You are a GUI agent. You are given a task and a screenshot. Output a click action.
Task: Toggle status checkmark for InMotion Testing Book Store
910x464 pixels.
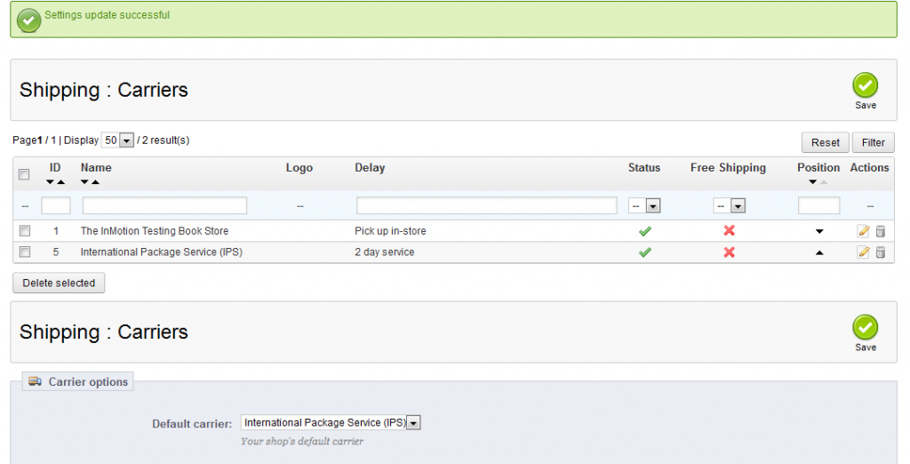click(x=645, y=231)
